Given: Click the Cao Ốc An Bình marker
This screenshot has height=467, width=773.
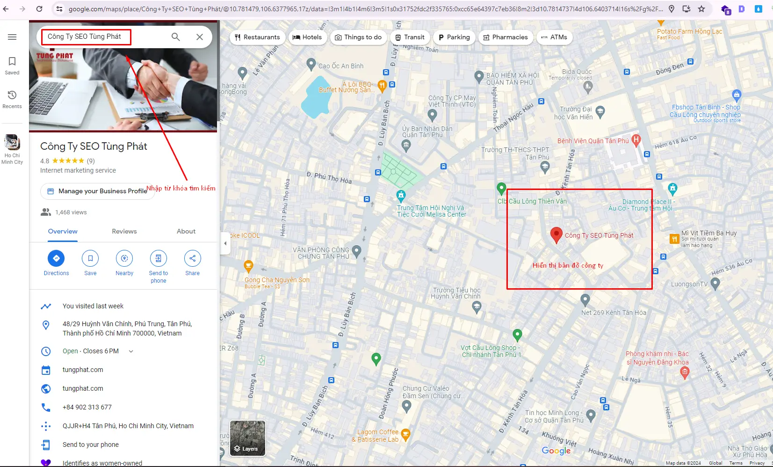Looking at the screenshot, I should click(311, 65).
